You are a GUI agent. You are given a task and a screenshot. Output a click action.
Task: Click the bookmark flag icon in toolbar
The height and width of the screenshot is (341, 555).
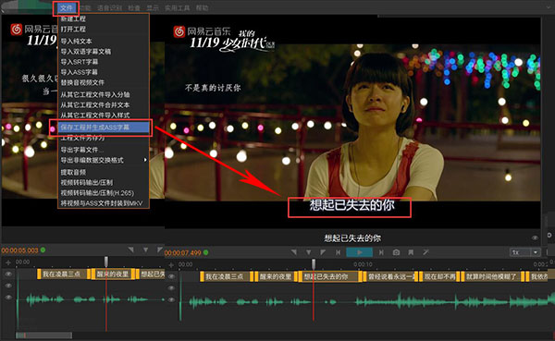pyautogui.click(x=411, y=252)
